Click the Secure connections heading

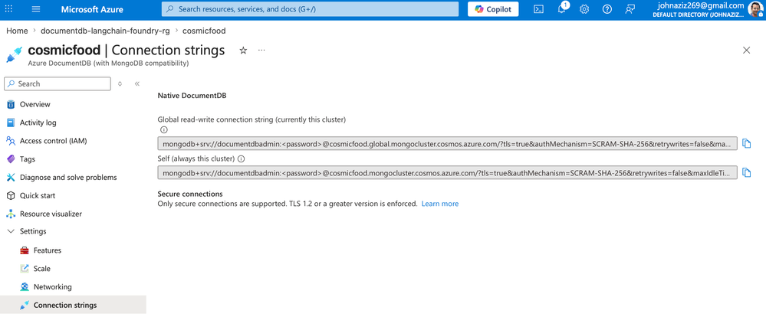pyautogui.click(x=190, y=194)
